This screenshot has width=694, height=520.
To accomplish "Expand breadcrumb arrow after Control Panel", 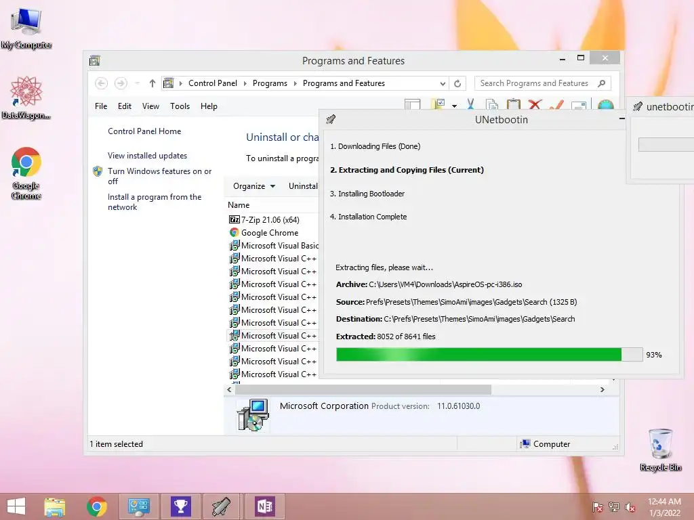I will tap(245, 83).
